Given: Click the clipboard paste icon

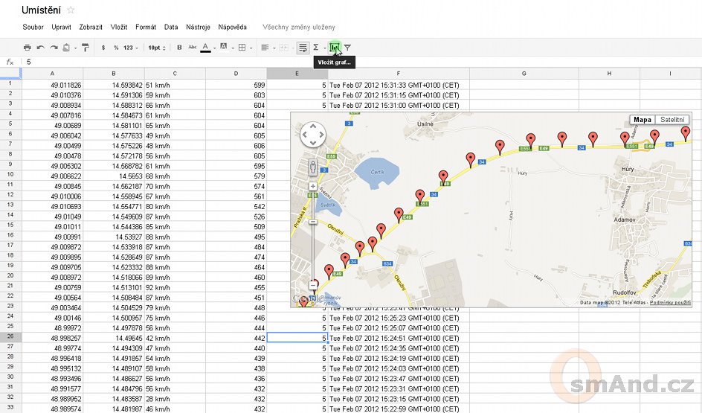Looking at the screenshot, I should (66, 48).
